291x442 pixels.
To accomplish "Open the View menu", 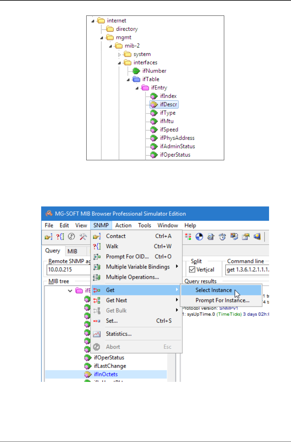I will coord(81,225).
